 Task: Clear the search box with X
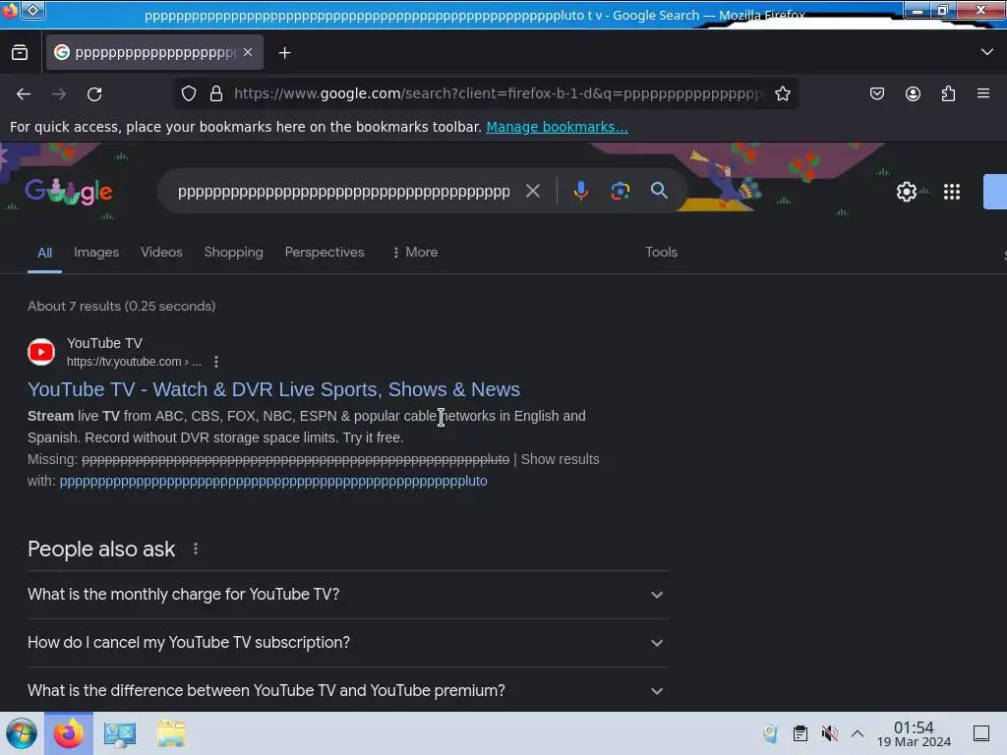pos(532,191)
